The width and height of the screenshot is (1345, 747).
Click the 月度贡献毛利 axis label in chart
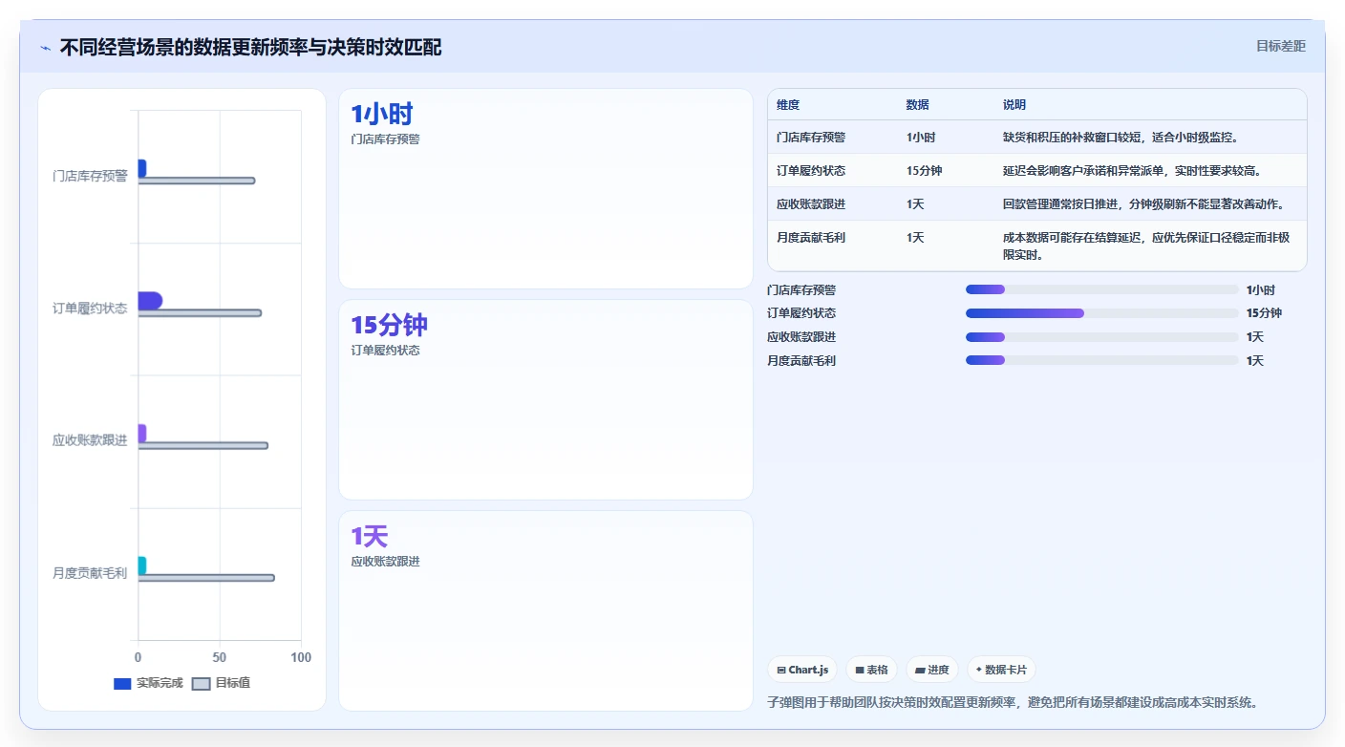coord(90,573)
